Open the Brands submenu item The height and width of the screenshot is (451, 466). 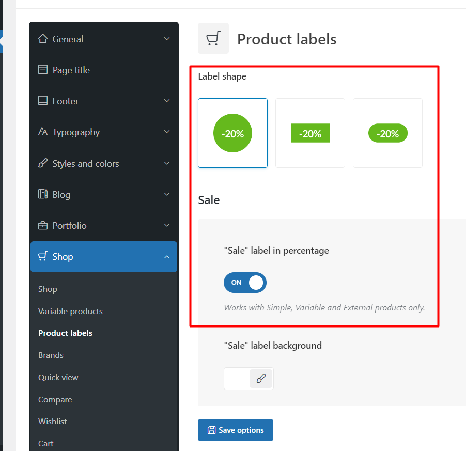(x=51, y=355)
